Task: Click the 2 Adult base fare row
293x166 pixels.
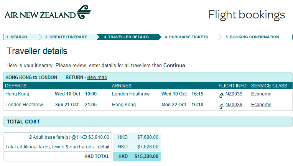Action: (x=58, y=137)
